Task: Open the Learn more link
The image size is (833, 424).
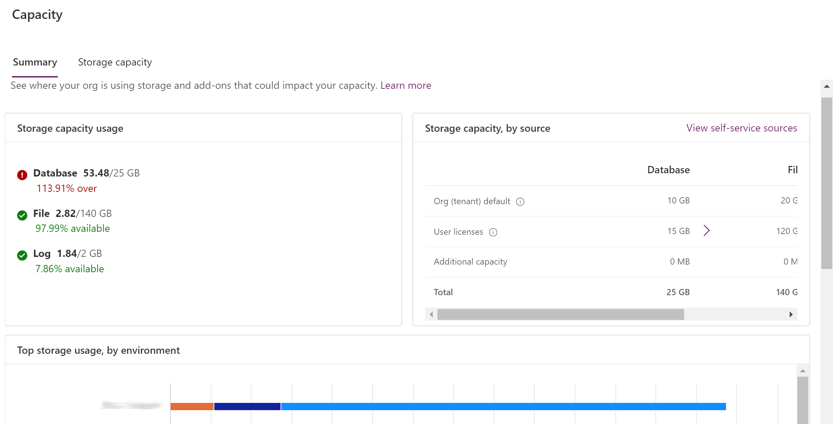Action: 406,86
